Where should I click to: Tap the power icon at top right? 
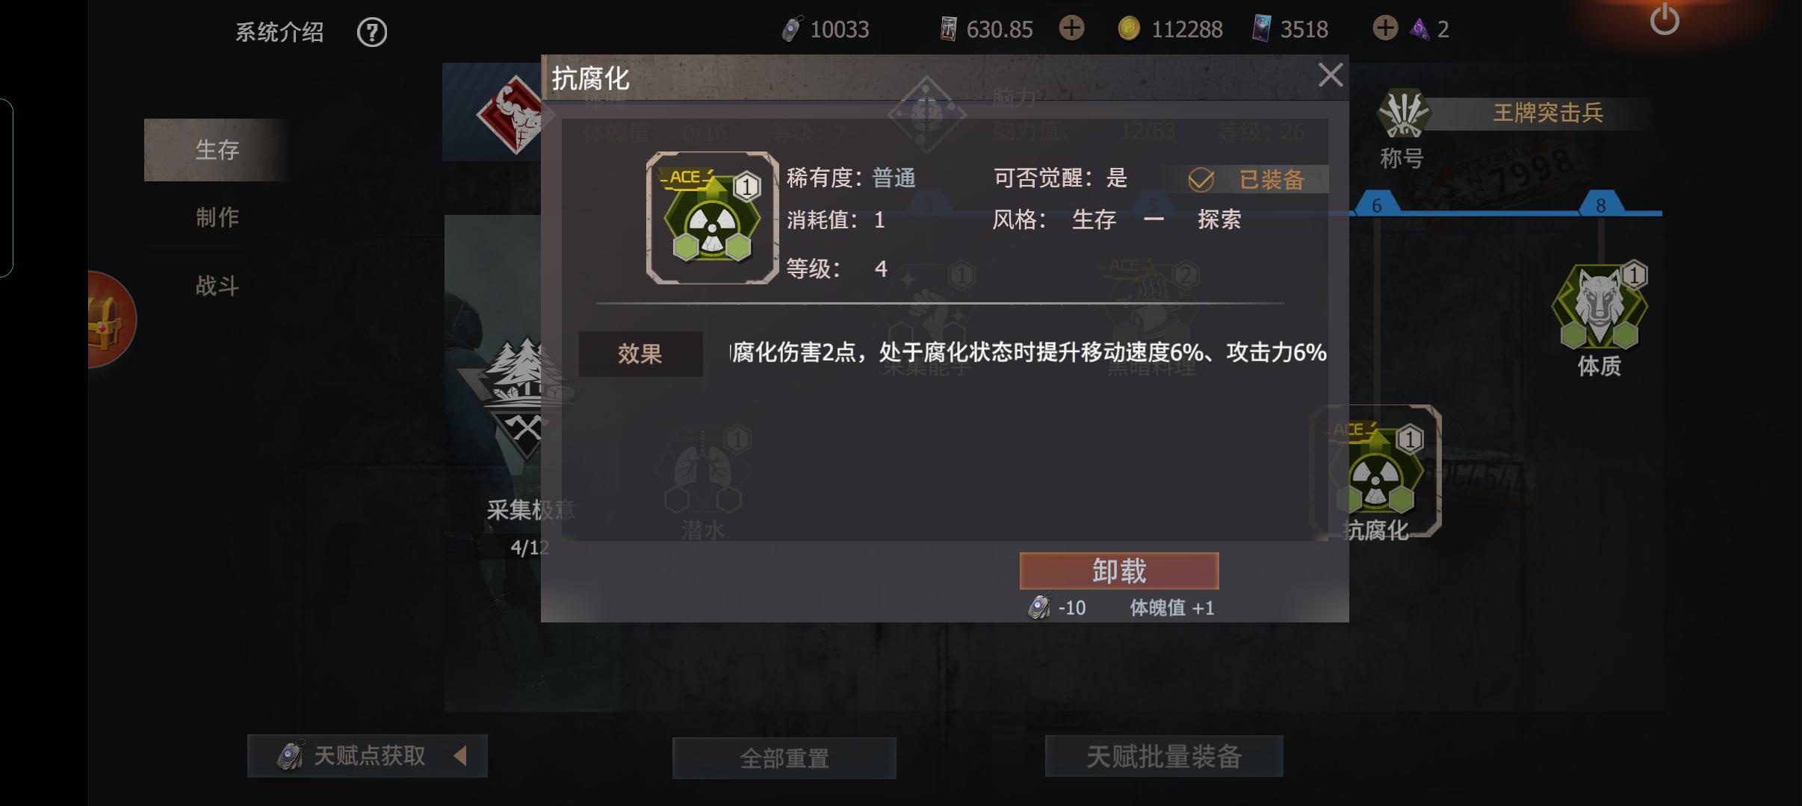[1665, 19]
